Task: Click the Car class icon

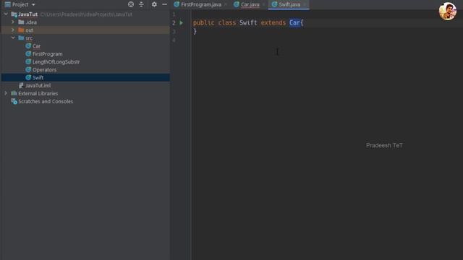Action: pos(28,46)
